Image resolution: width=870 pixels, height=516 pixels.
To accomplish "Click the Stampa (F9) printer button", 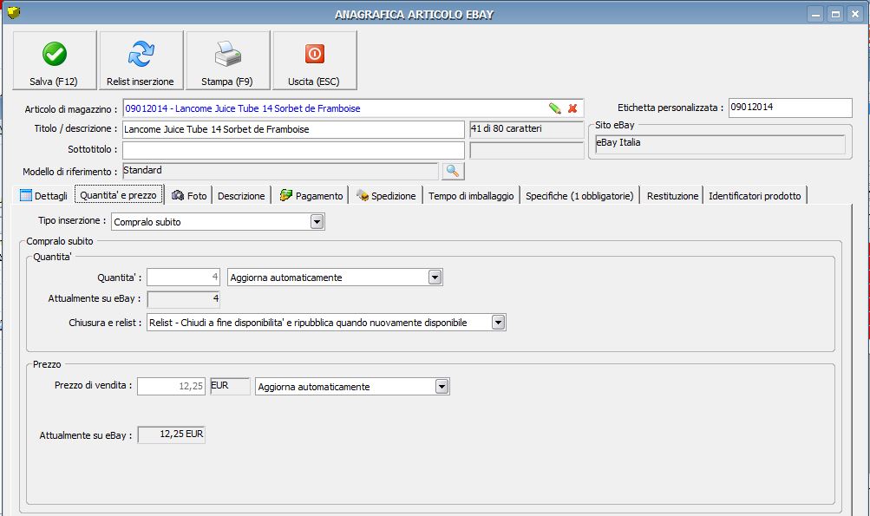I will click(228, 60).
